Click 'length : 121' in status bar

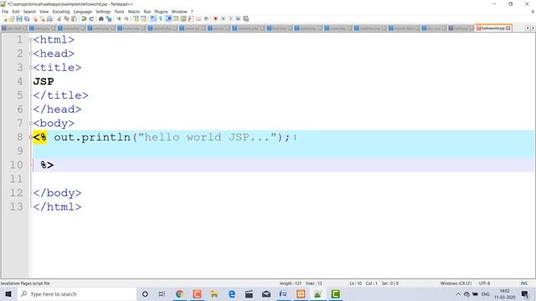pyautogui.click(x=291, y=283)
